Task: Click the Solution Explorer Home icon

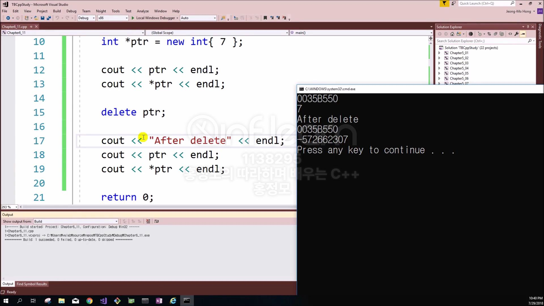Action: (452, 34)
